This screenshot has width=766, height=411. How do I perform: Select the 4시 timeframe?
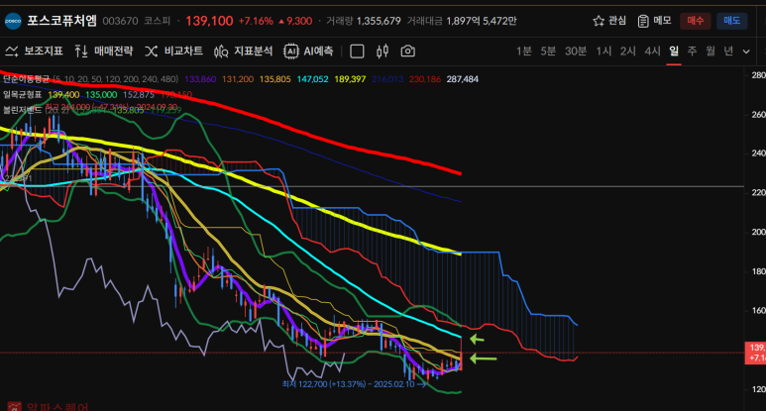(652, 51)
